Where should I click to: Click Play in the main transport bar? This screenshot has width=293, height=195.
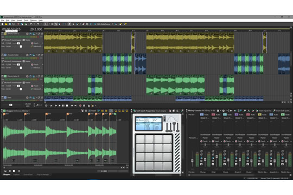[60, 106]
